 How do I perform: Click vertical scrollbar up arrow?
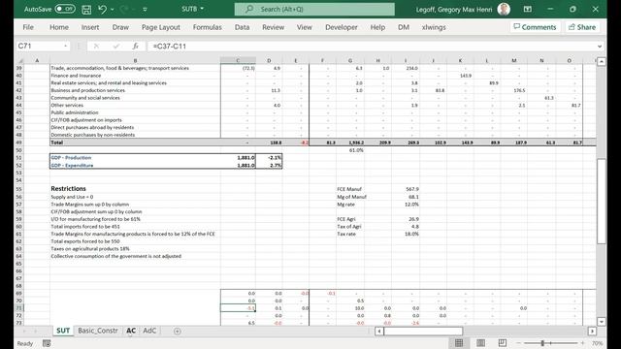[x=602, y=61]
